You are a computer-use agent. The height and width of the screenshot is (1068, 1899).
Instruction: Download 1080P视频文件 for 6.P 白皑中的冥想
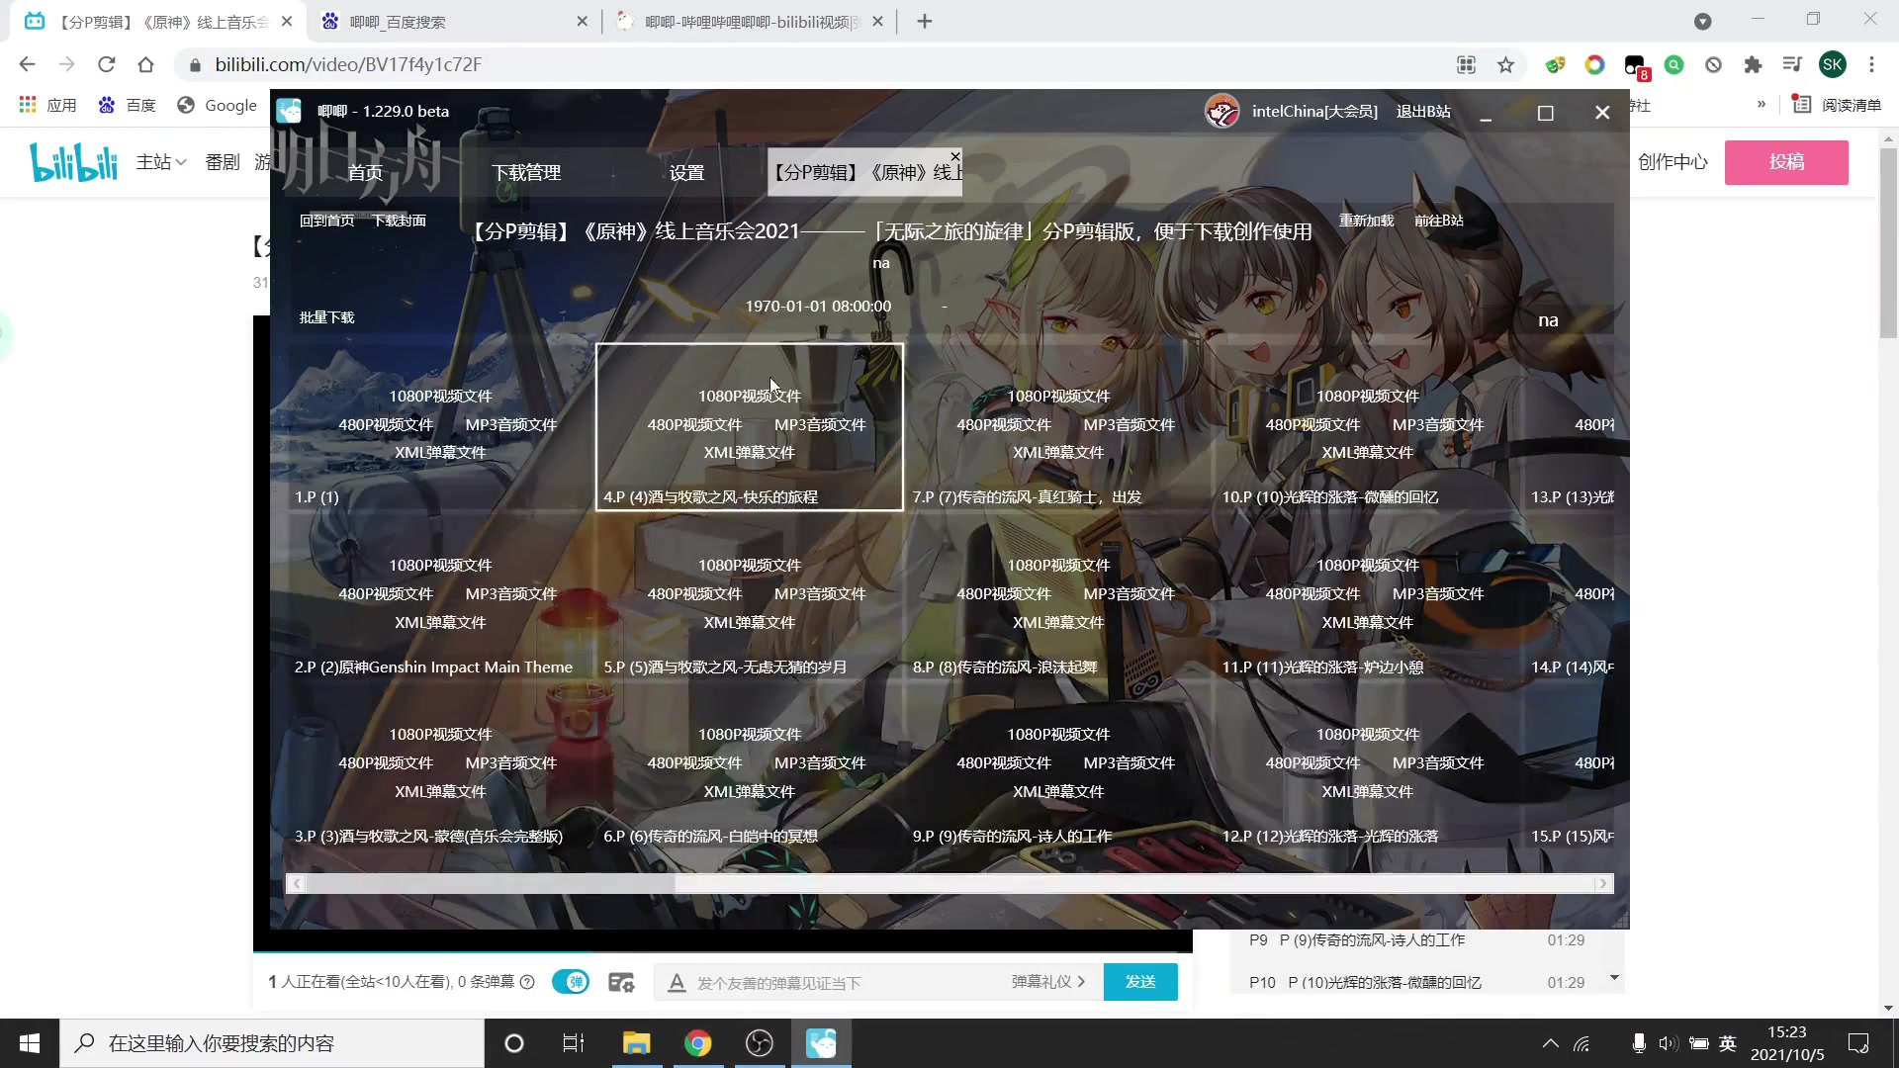[x=750, y=734]
